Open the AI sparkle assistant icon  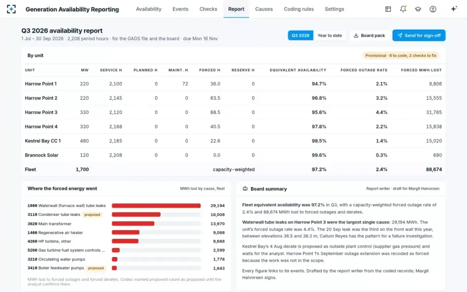[454, 9]
